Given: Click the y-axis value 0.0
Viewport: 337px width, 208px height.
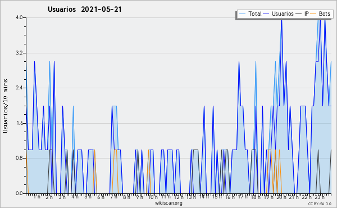Looking at the screenshot, I should [19, 193].
